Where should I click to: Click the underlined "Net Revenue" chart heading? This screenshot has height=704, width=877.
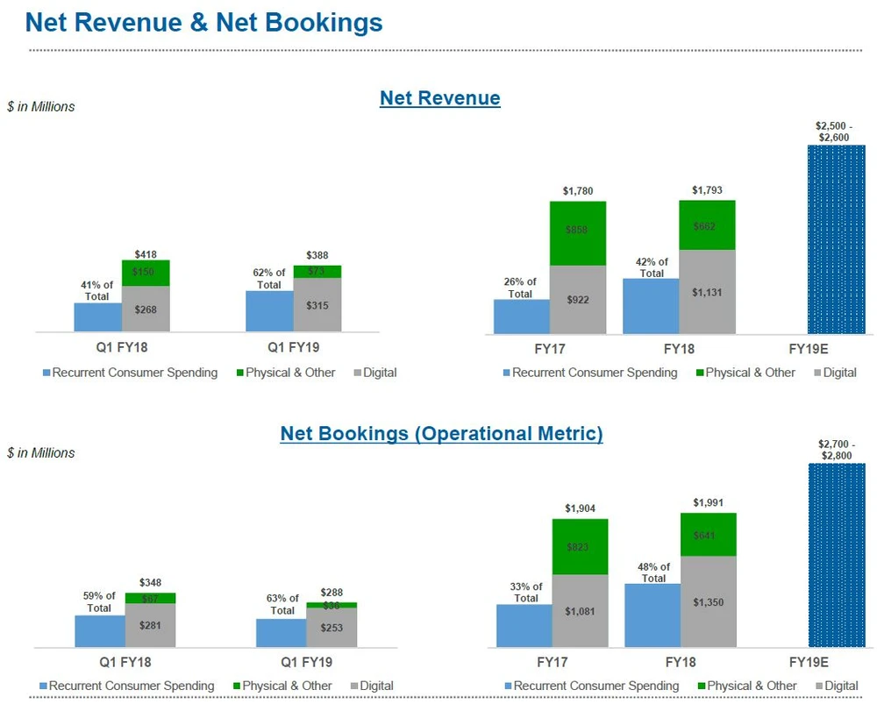(439, 98)
